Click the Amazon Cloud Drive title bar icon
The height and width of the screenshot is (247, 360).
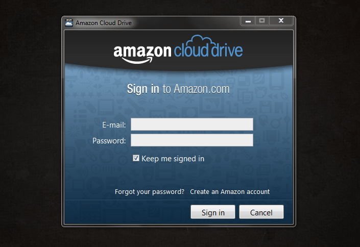[x=69, y=23]
